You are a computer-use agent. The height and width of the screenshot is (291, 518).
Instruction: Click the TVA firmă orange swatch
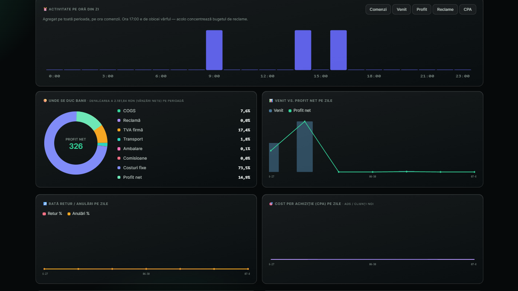pyautogui.click(x=119, y=130)
